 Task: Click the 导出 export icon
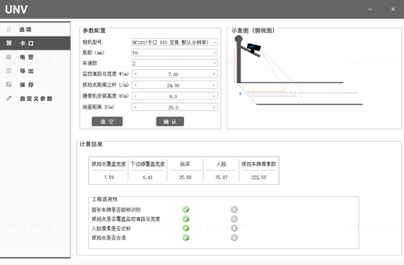[9, 71]
